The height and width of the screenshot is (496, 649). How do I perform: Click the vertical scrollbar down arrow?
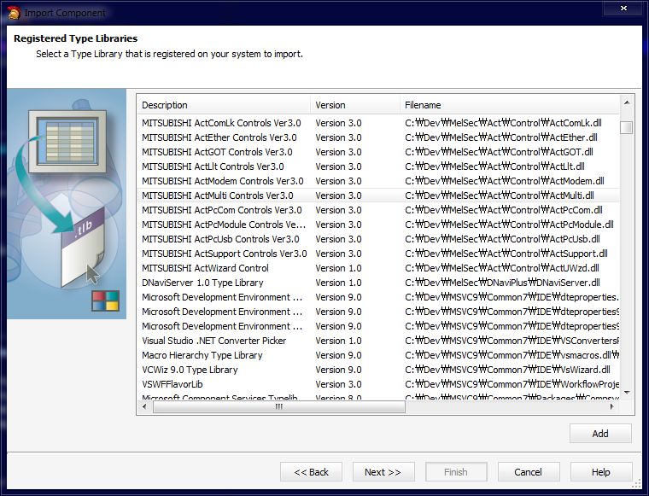pyautogui.click(x=627, y=392)
